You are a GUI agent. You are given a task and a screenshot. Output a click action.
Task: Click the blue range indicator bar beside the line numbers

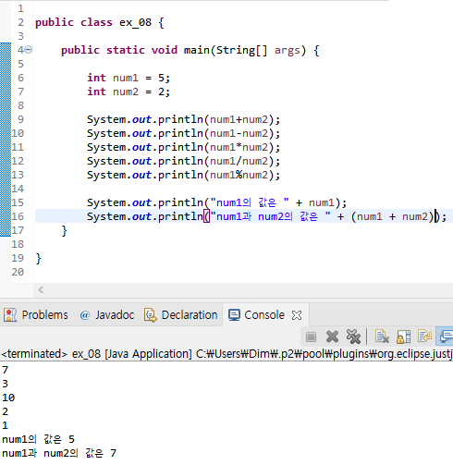(6, 140)
